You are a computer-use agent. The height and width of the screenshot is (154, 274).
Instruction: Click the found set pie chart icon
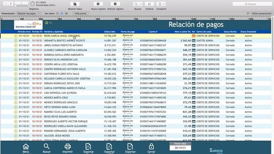(x=33, y=4)
